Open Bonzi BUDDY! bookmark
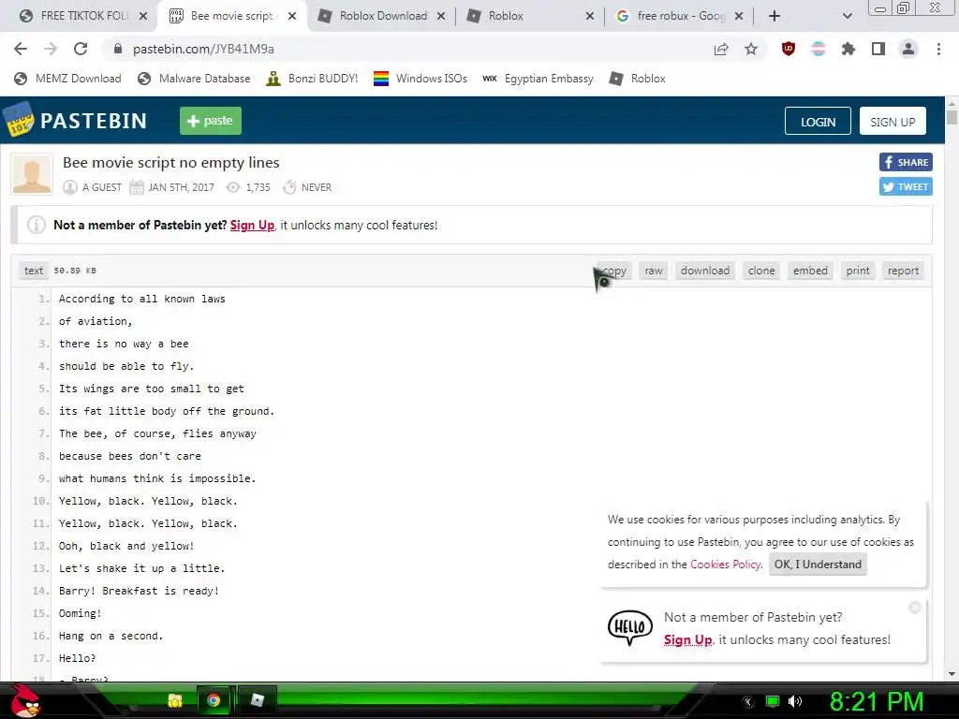Viewport: 959px width, 719px height. pyautogui.click(x=313, y=79)
